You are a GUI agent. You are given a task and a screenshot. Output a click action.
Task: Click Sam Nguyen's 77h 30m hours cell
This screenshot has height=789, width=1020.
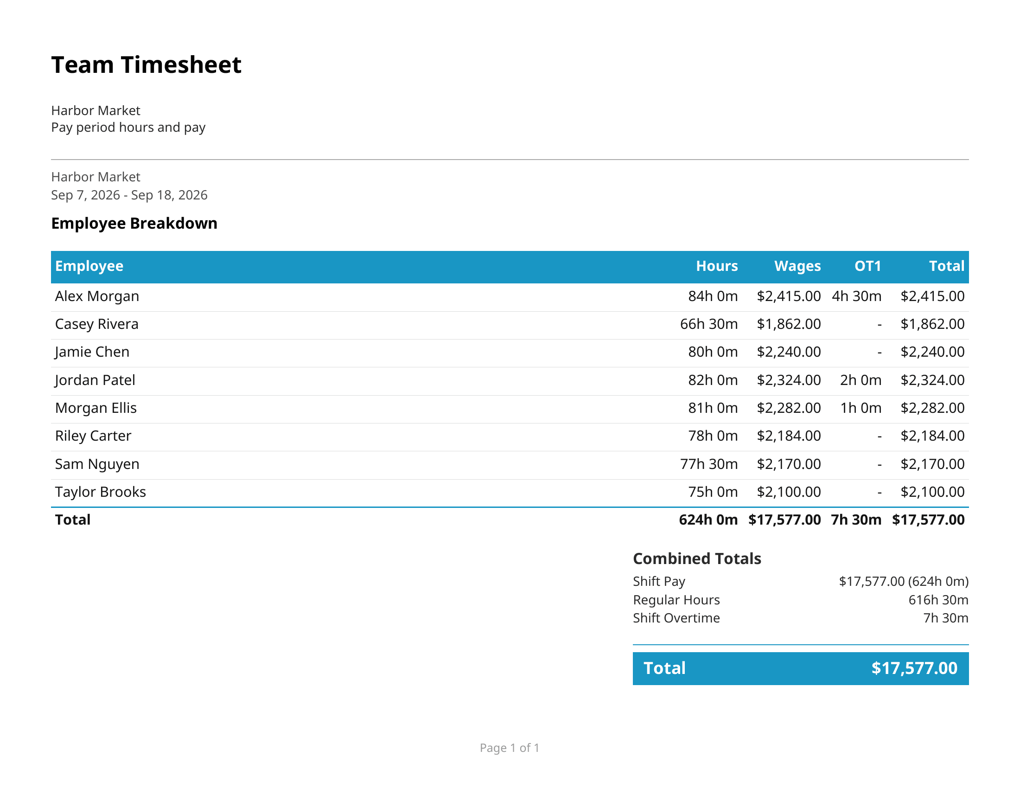point(709,464)
